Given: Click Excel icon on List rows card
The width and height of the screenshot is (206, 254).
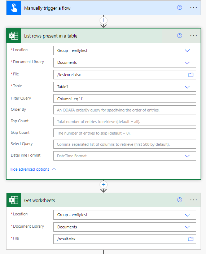Looking at the screenshot, I should point(14,36).
